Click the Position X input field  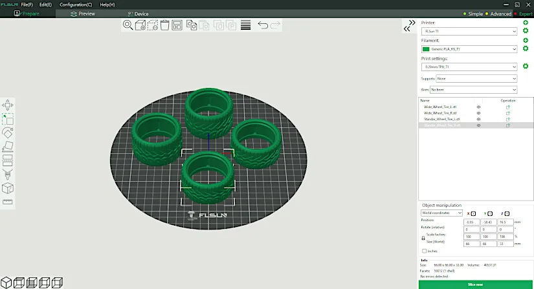coord(471,222)
